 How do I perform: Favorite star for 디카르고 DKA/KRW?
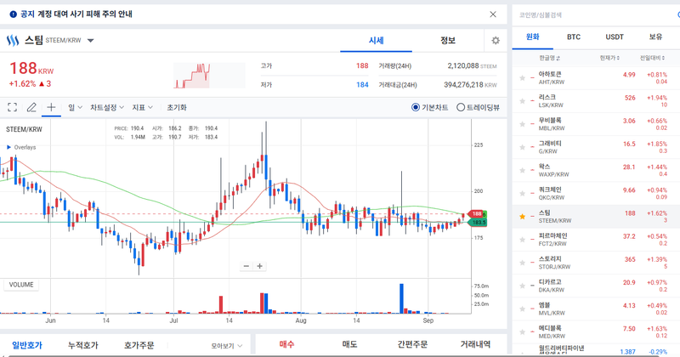point(522,286)
